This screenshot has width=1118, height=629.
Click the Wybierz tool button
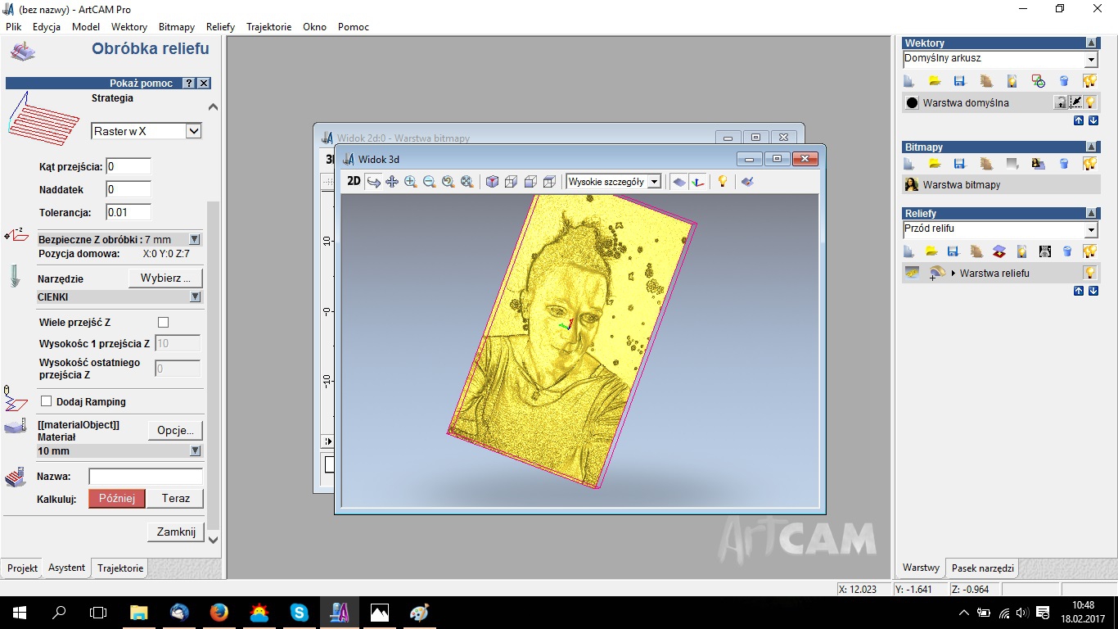165,278
